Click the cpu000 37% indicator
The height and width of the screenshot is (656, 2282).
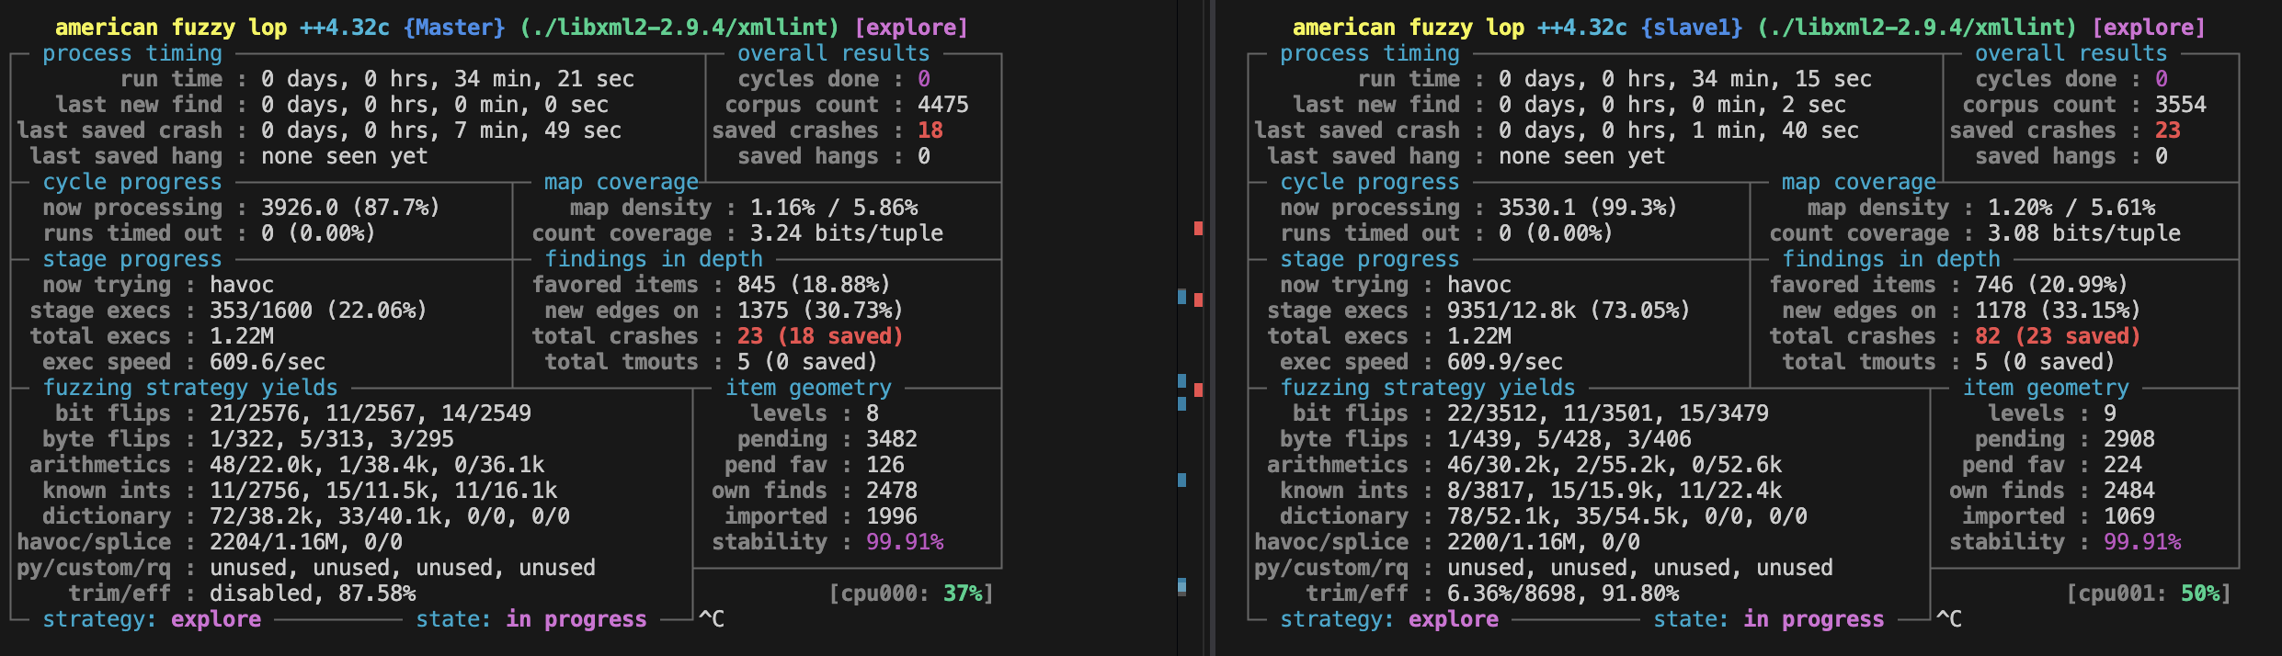click(910, 594)
